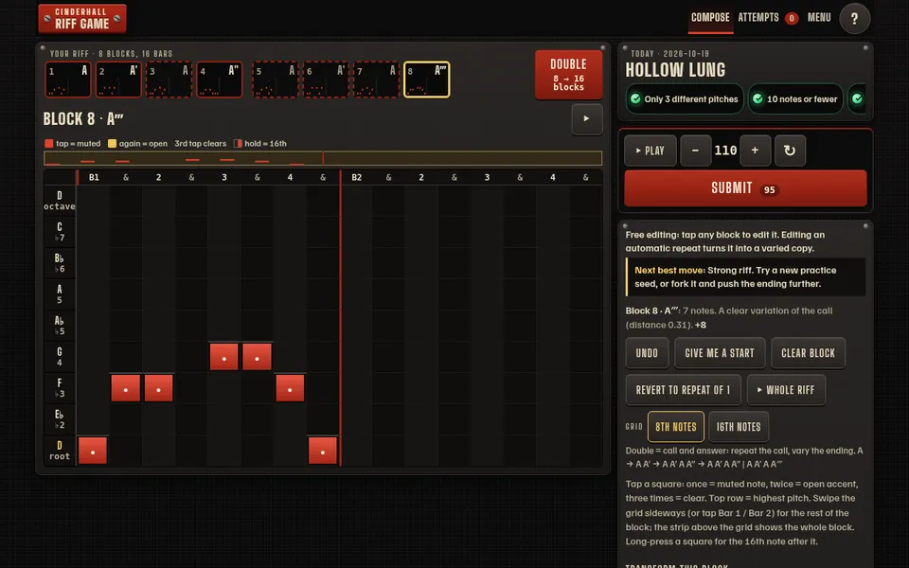This screenshot has width=909, height=568.
Task: Toggle the F note at beat 4
Action: tap(290, 388)
